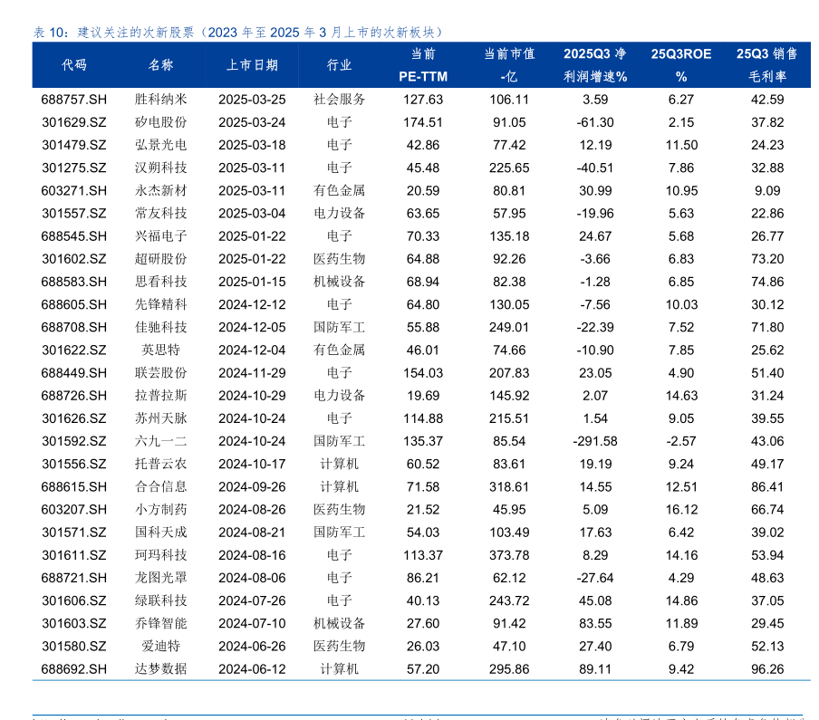Select the 25Q3ROE % column header
This screenshot has height=720, width=819.
(680, 65)
